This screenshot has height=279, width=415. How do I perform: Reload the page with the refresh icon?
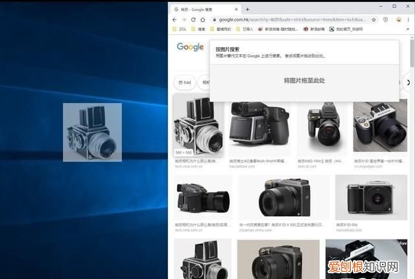(193, 20)
